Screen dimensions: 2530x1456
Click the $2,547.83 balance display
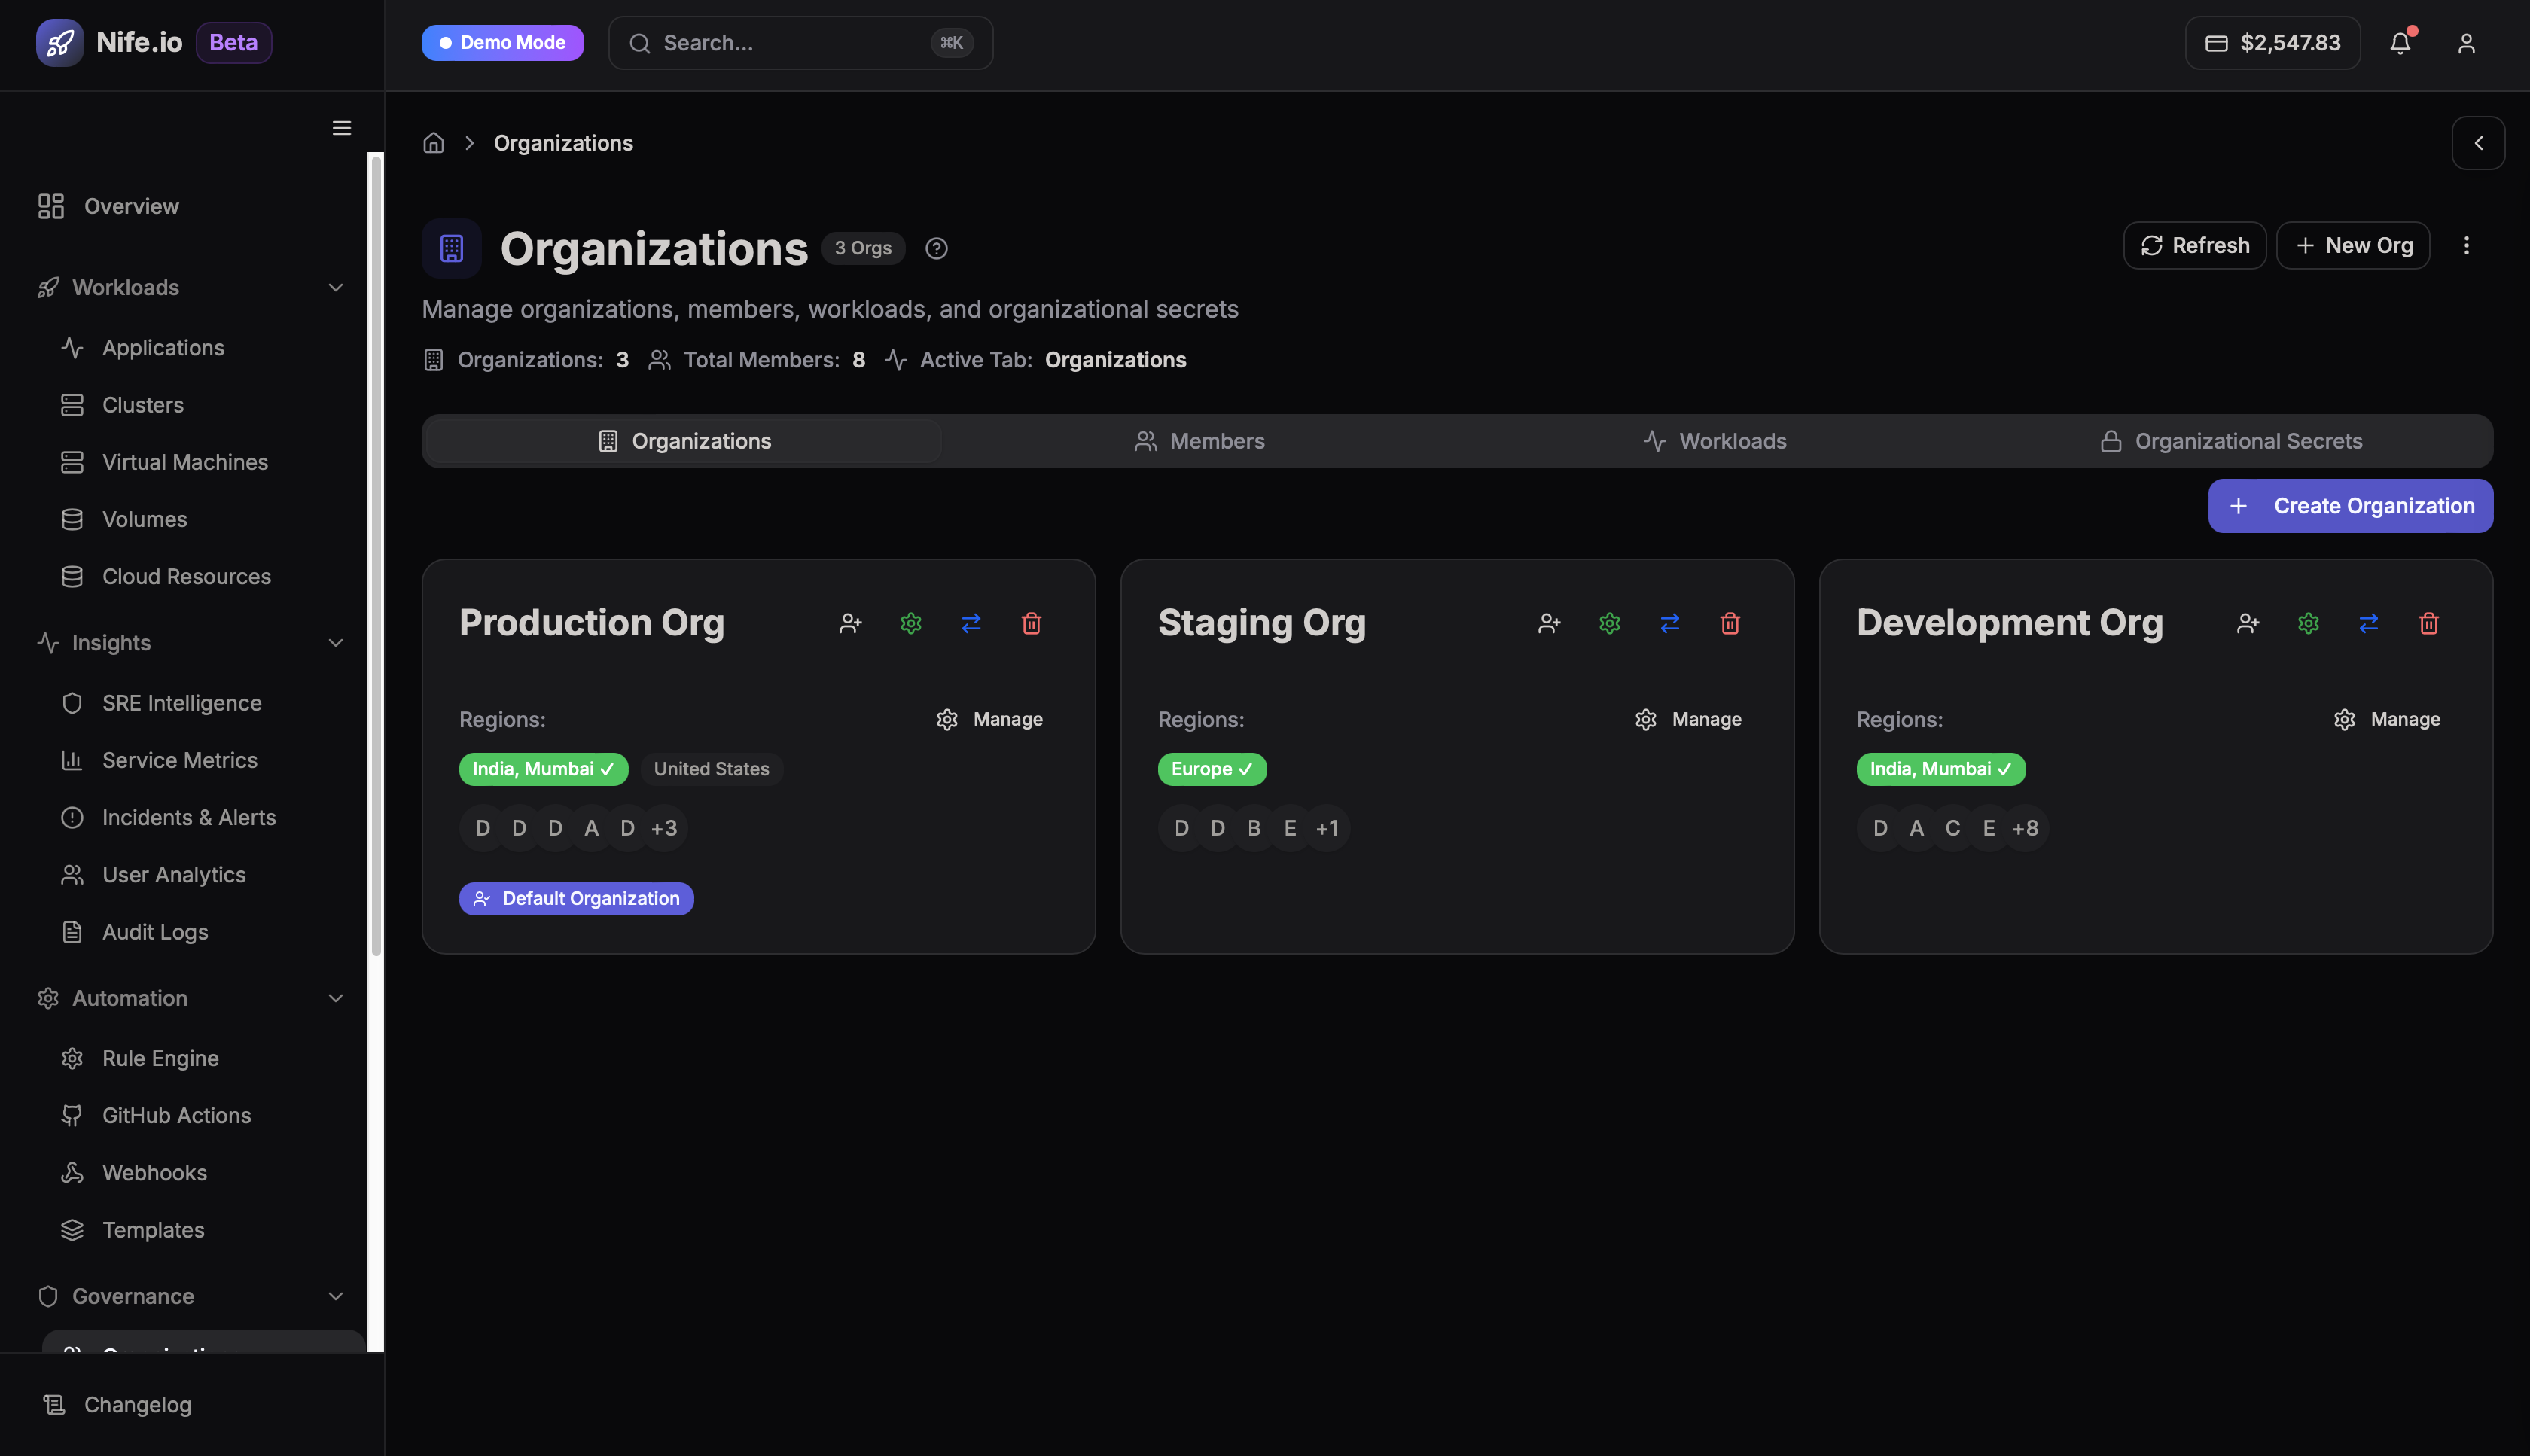tap(2272, 42)
